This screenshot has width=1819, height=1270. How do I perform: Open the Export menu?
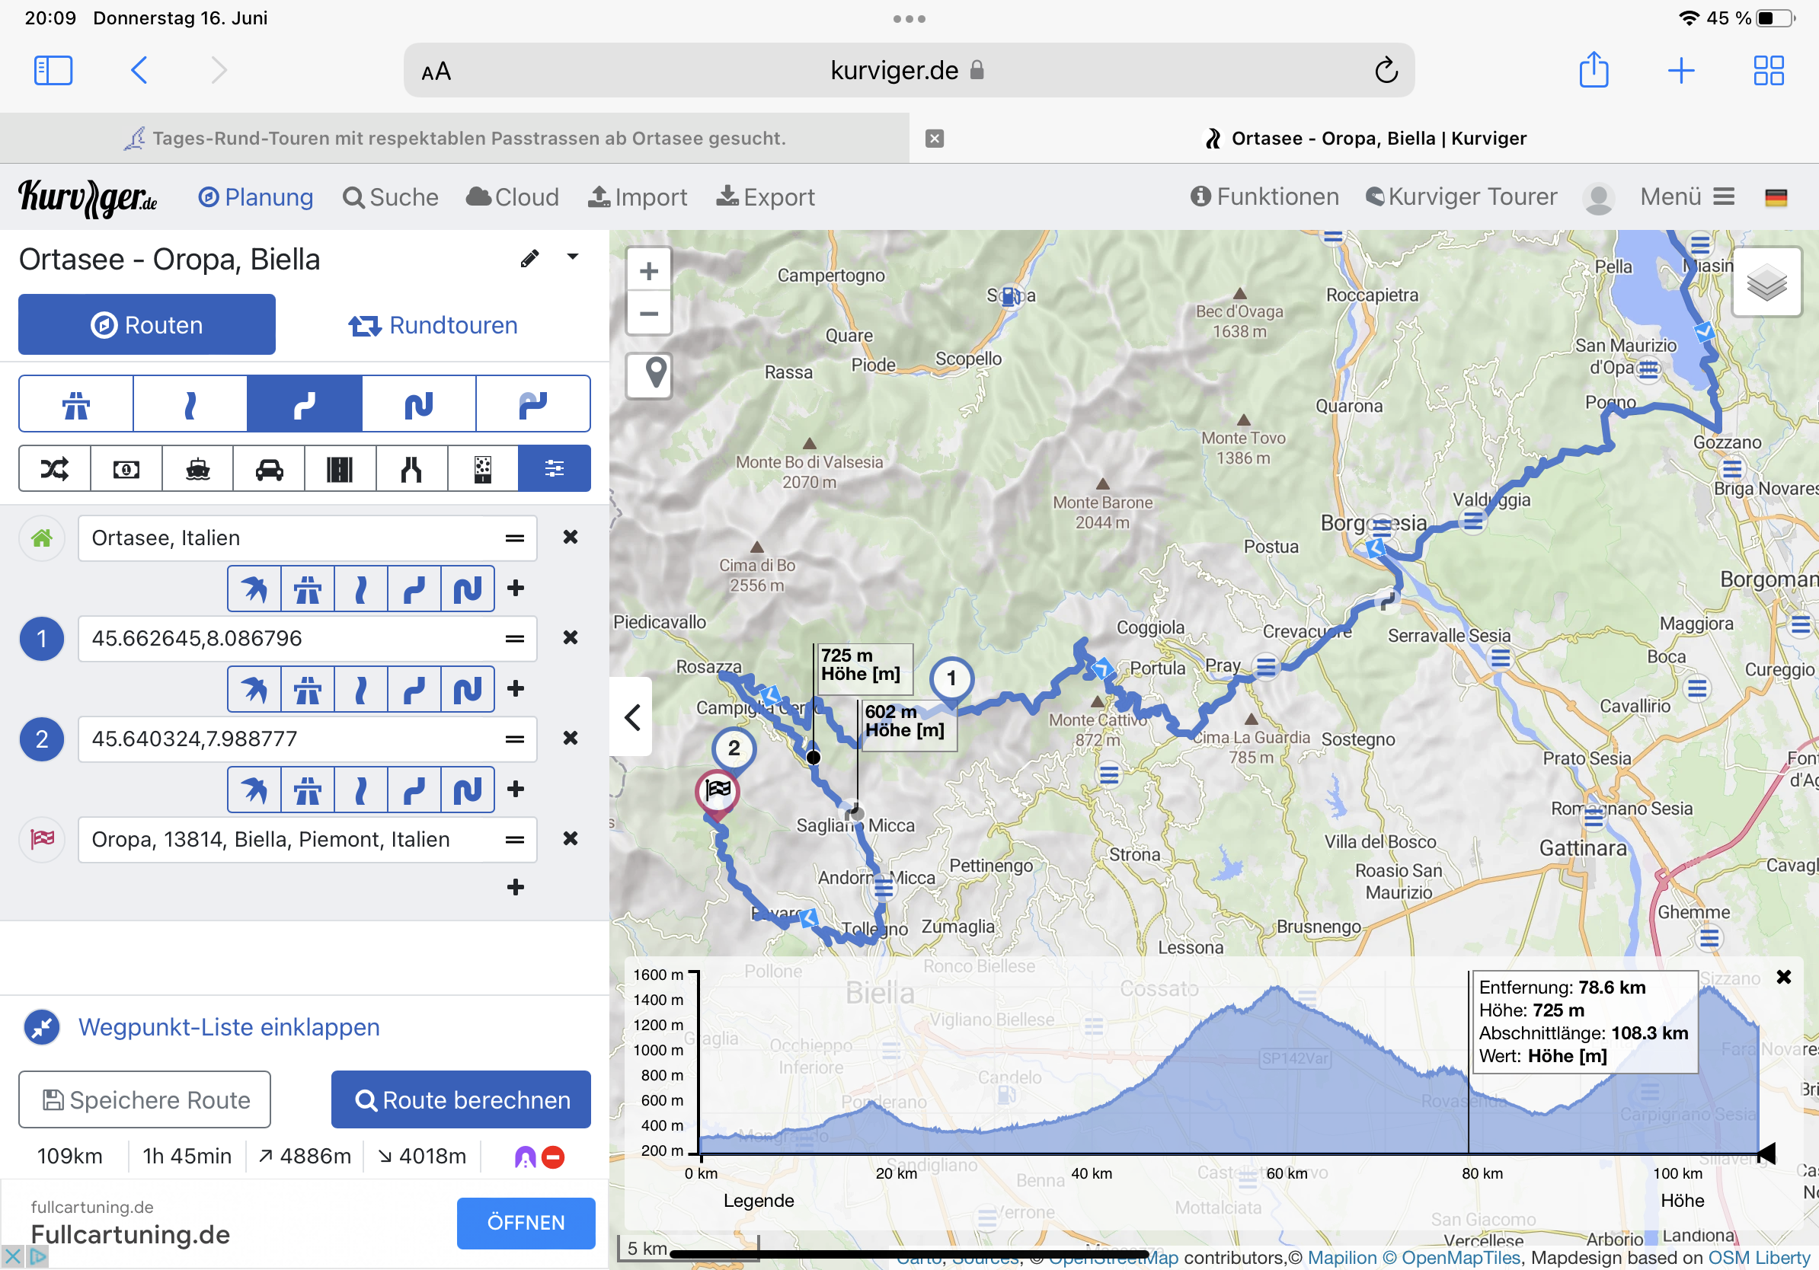point(766,197)
